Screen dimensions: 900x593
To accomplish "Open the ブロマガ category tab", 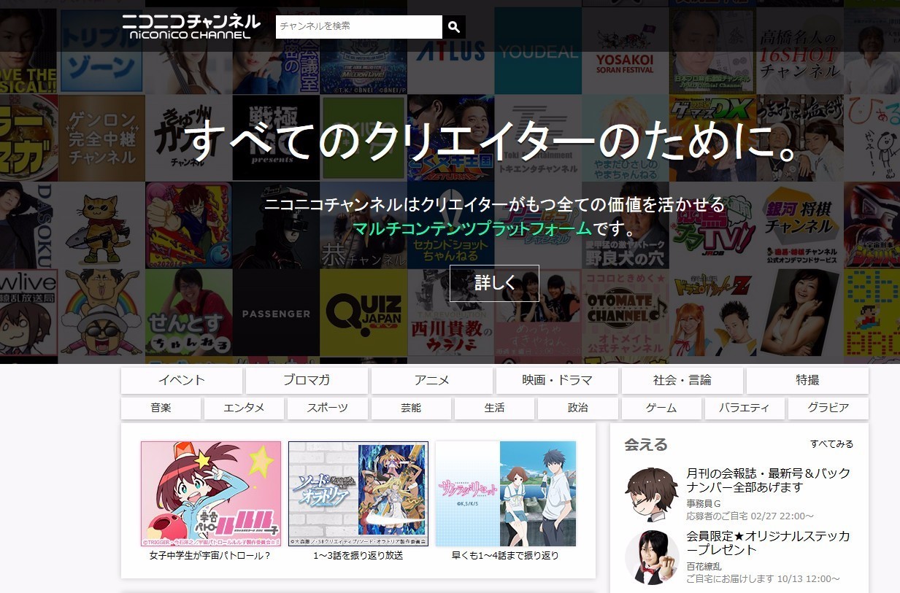I will click(x=307, y=380).
